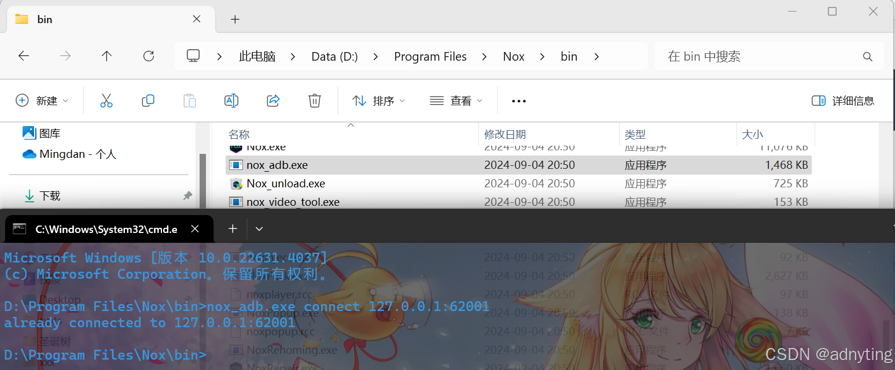Click the pin icon beside 下载

(x=187, y=196)
